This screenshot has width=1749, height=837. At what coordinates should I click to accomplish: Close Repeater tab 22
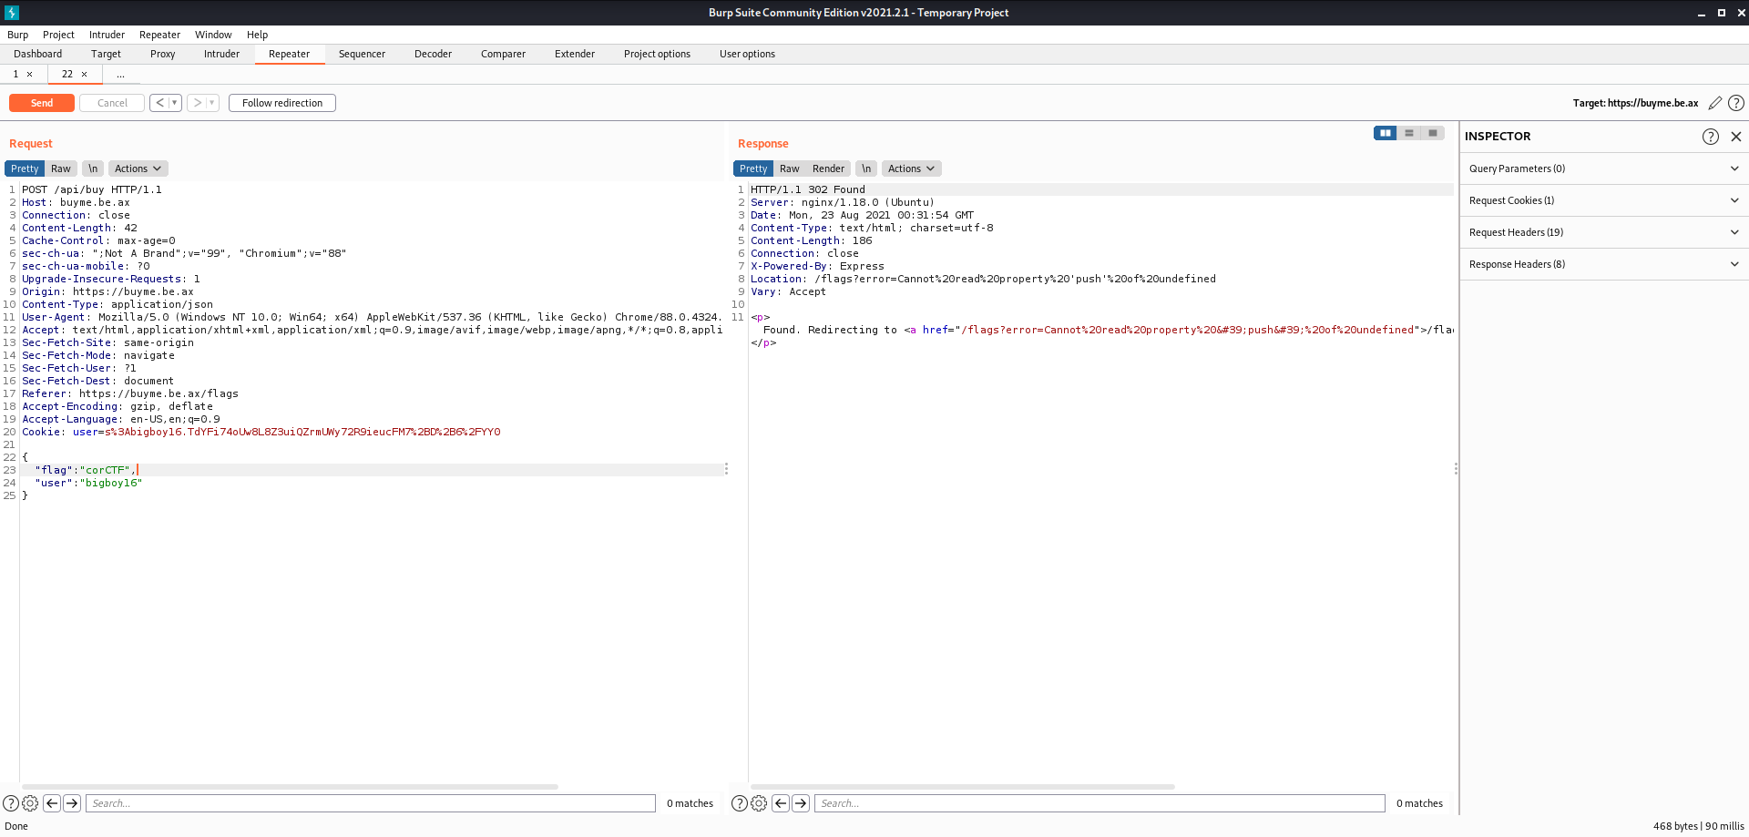(x=85, y=75)
